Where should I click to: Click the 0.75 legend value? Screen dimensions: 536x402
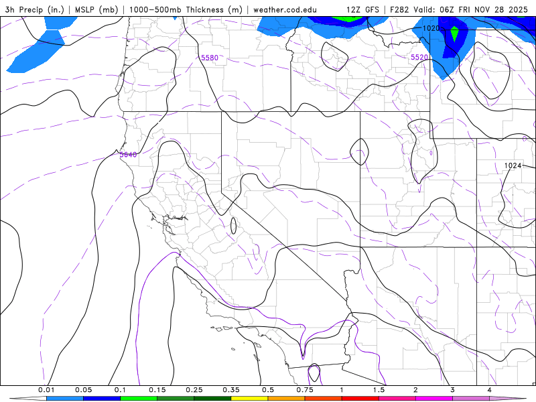pos(305,390)
